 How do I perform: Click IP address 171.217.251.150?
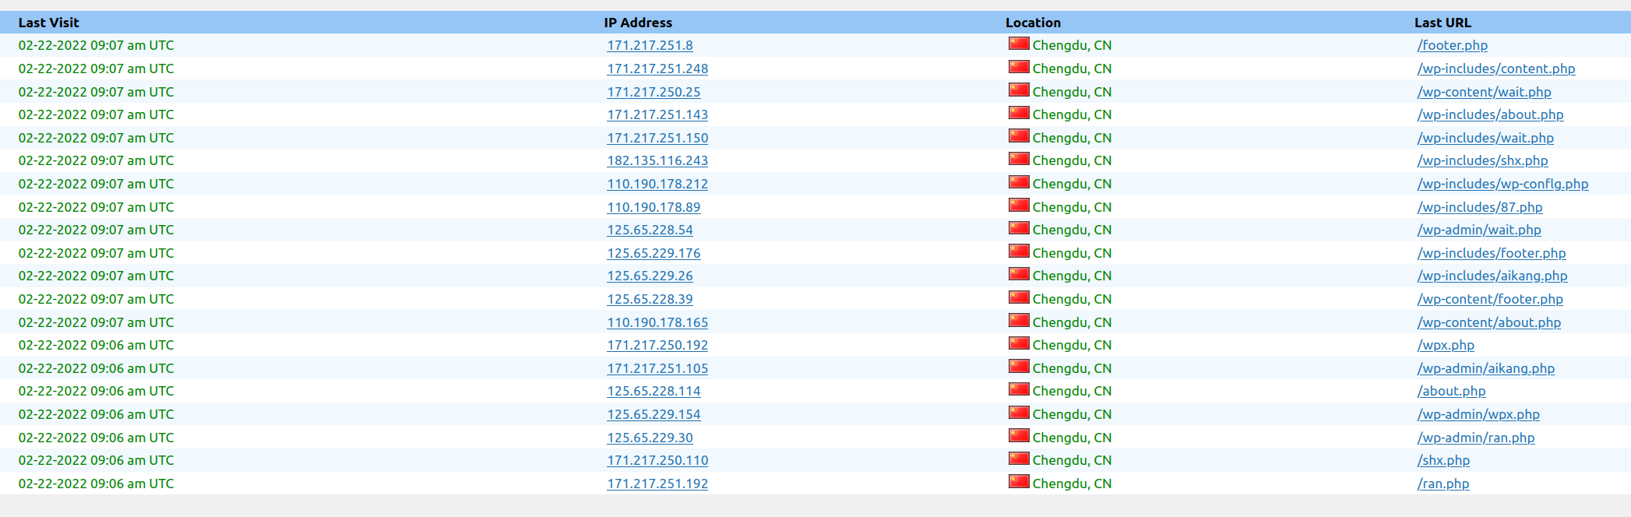[x=657, y=138]
